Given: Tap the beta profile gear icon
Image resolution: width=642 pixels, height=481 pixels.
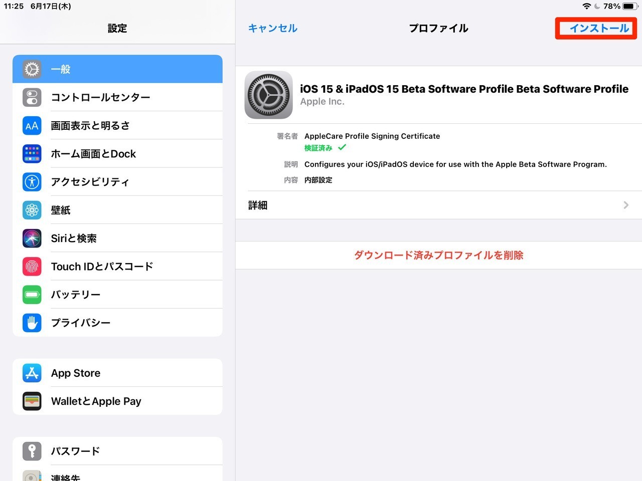Looking at the screenshot, I should coord(269,95).
